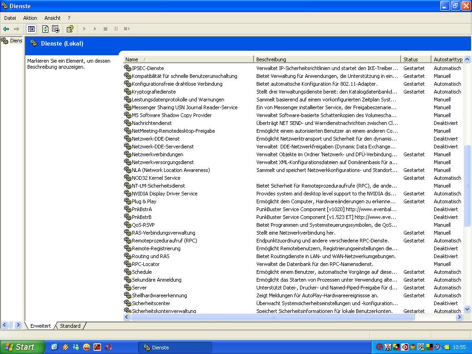
Task: Open the Datei menu
Action: 10,18
